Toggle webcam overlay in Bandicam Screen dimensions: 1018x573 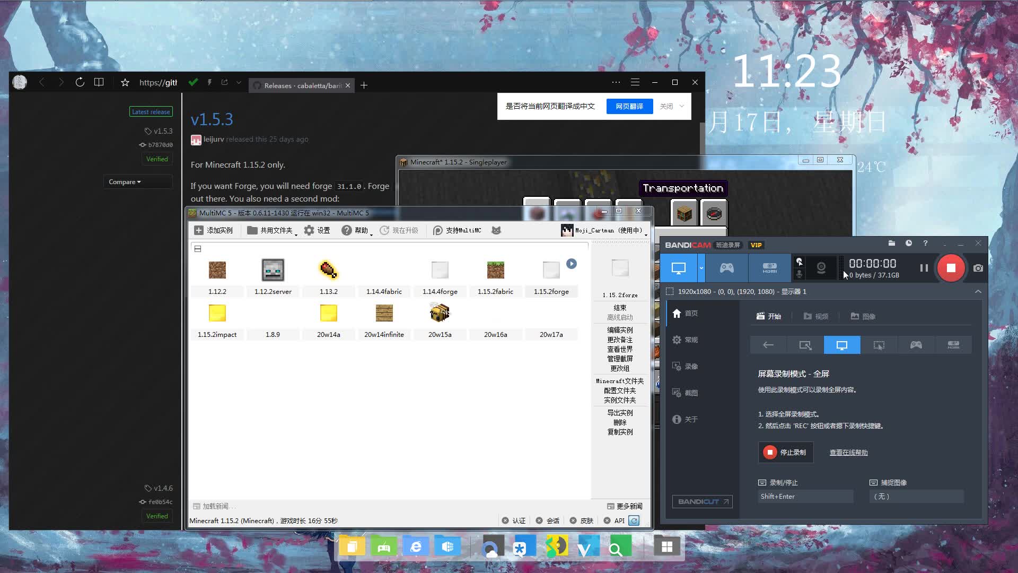[x=821, y=268]
